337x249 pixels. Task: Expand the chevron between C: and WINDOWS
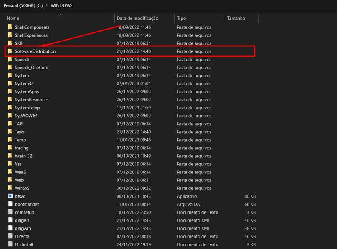[47, 5]
